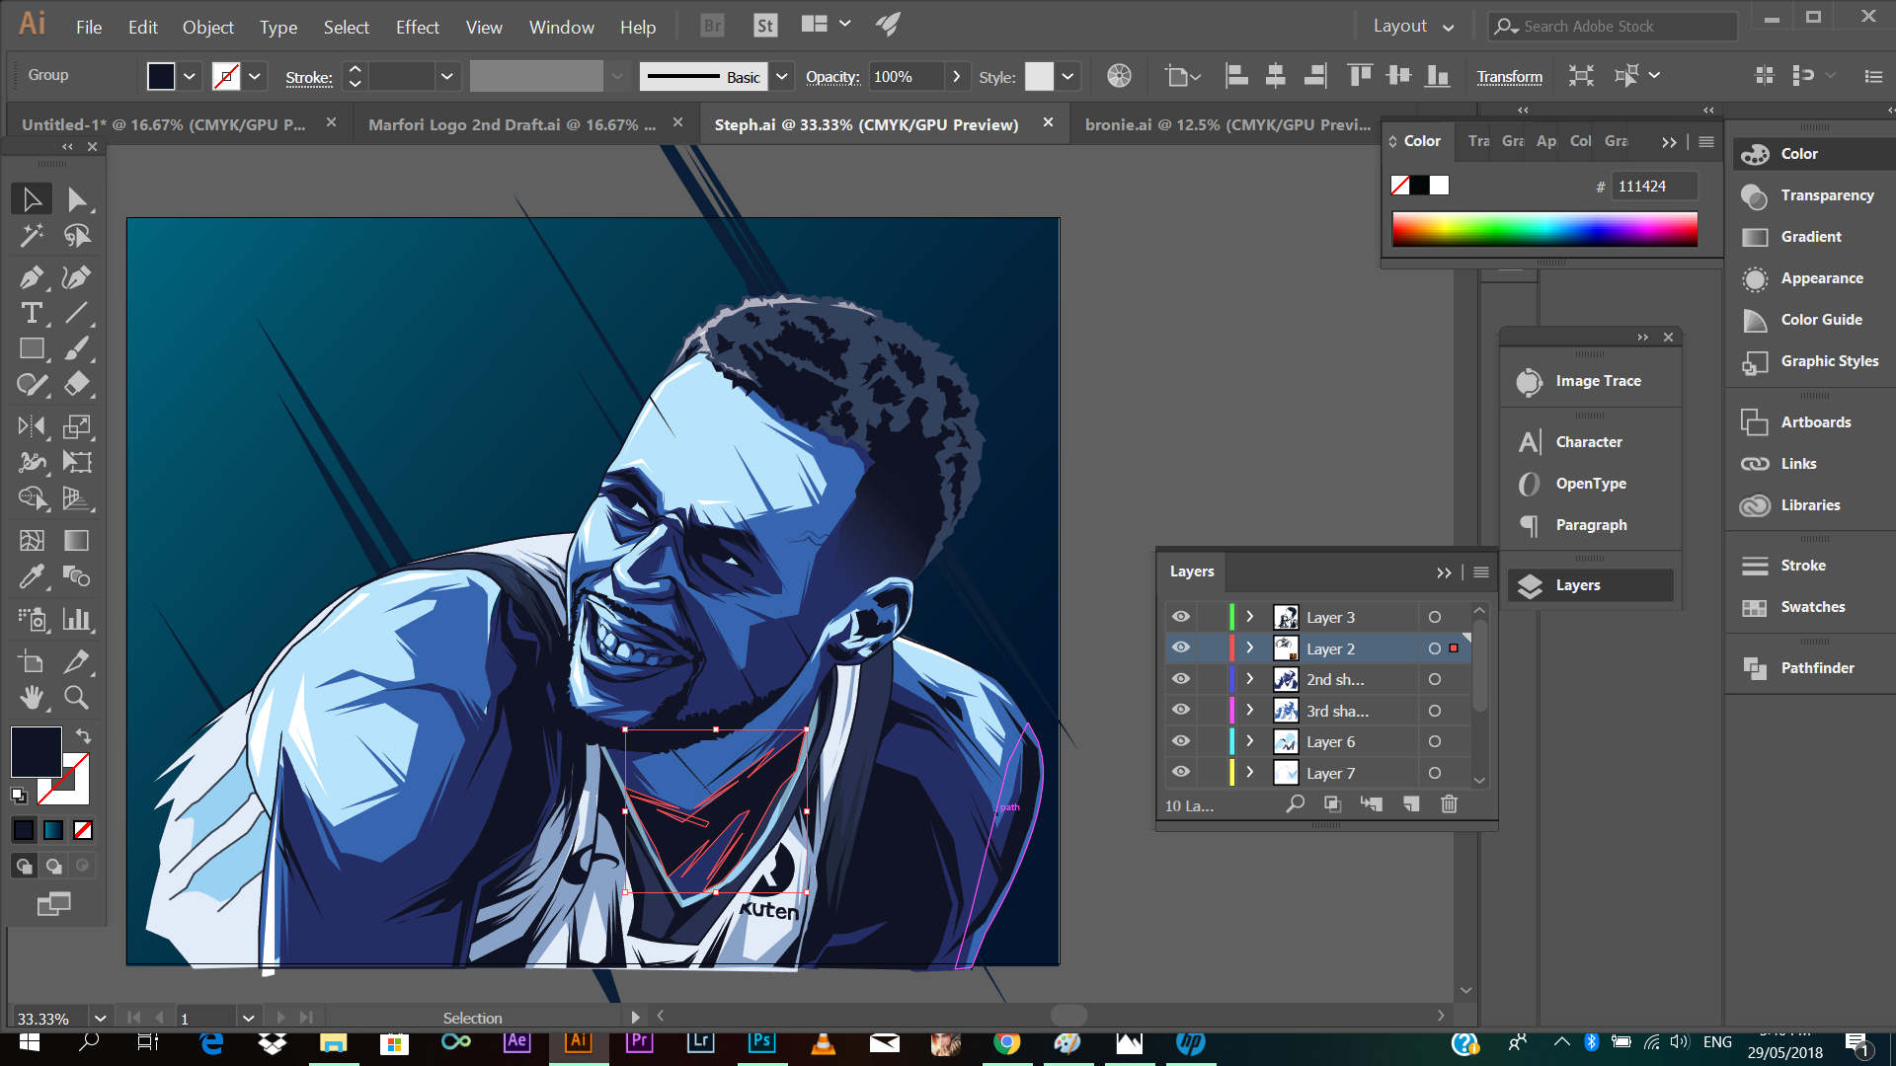Select the Artboard tool
1896x1066 pixels.
tap(32, 661)
